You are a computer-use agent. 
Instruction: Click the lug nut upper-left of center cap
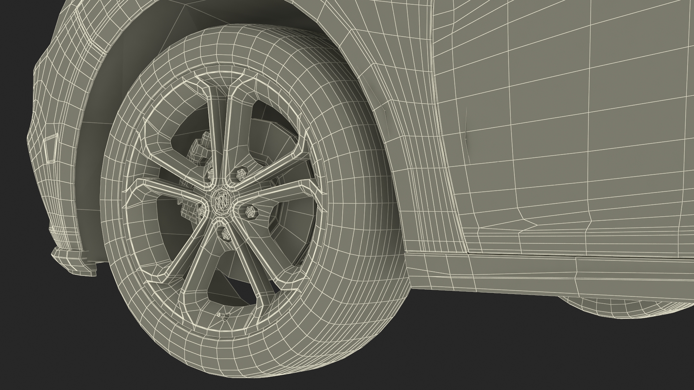(x=210, y=175)
